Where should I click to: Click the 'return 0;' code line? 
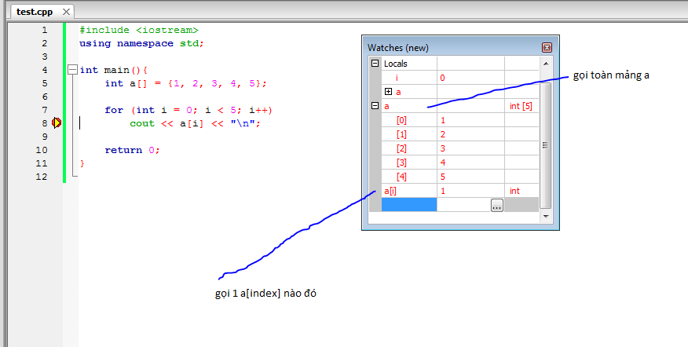coord(132,150)
